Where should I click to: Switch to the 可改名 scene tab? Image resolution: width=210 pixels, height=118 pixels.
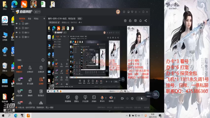36,19
